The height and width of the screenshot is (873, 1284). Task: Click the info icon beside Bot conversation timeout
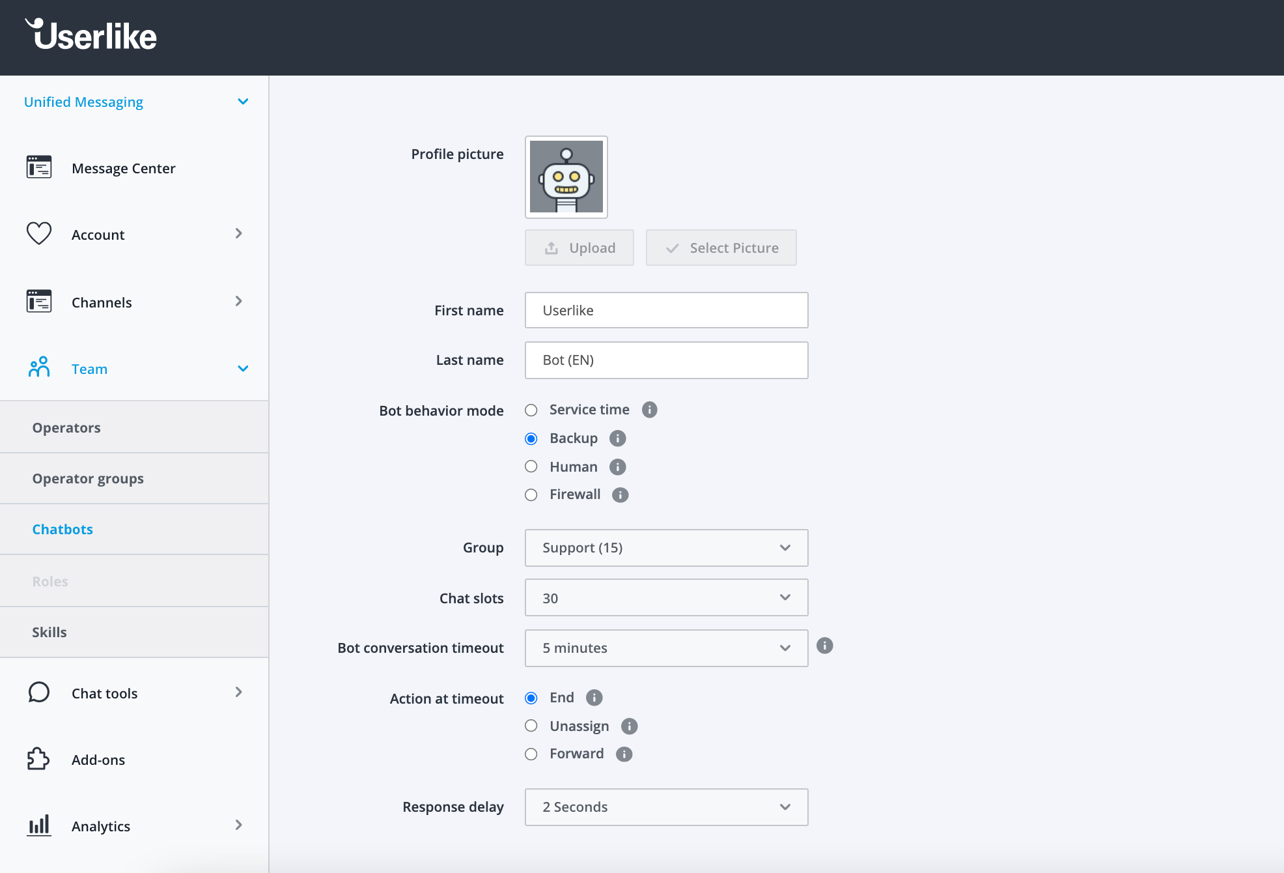(824, 646)
